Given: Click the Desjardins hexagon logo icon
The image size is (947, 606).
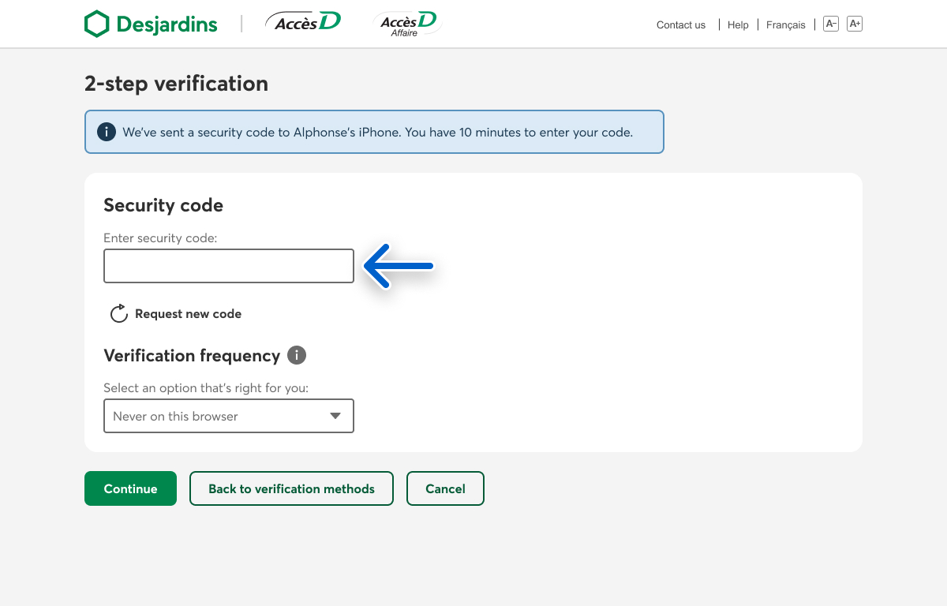Looking at the screenshot, I should [96, 24].
